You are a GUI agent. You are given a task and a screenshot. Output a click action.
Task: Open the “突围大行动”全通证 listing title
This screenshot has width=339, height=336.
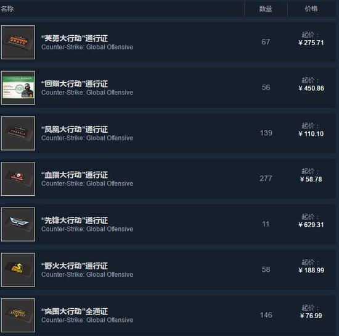coord(75,311)
